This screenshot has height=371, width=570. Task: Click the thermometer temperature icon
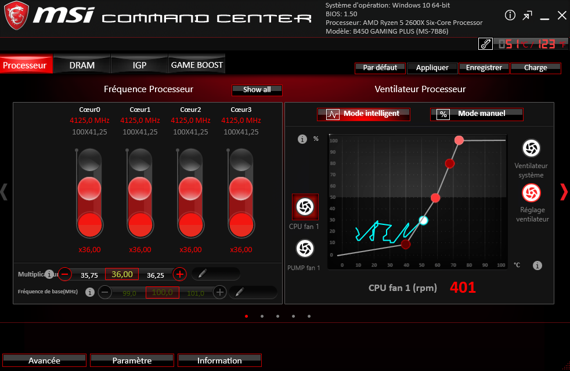[485, 44]
